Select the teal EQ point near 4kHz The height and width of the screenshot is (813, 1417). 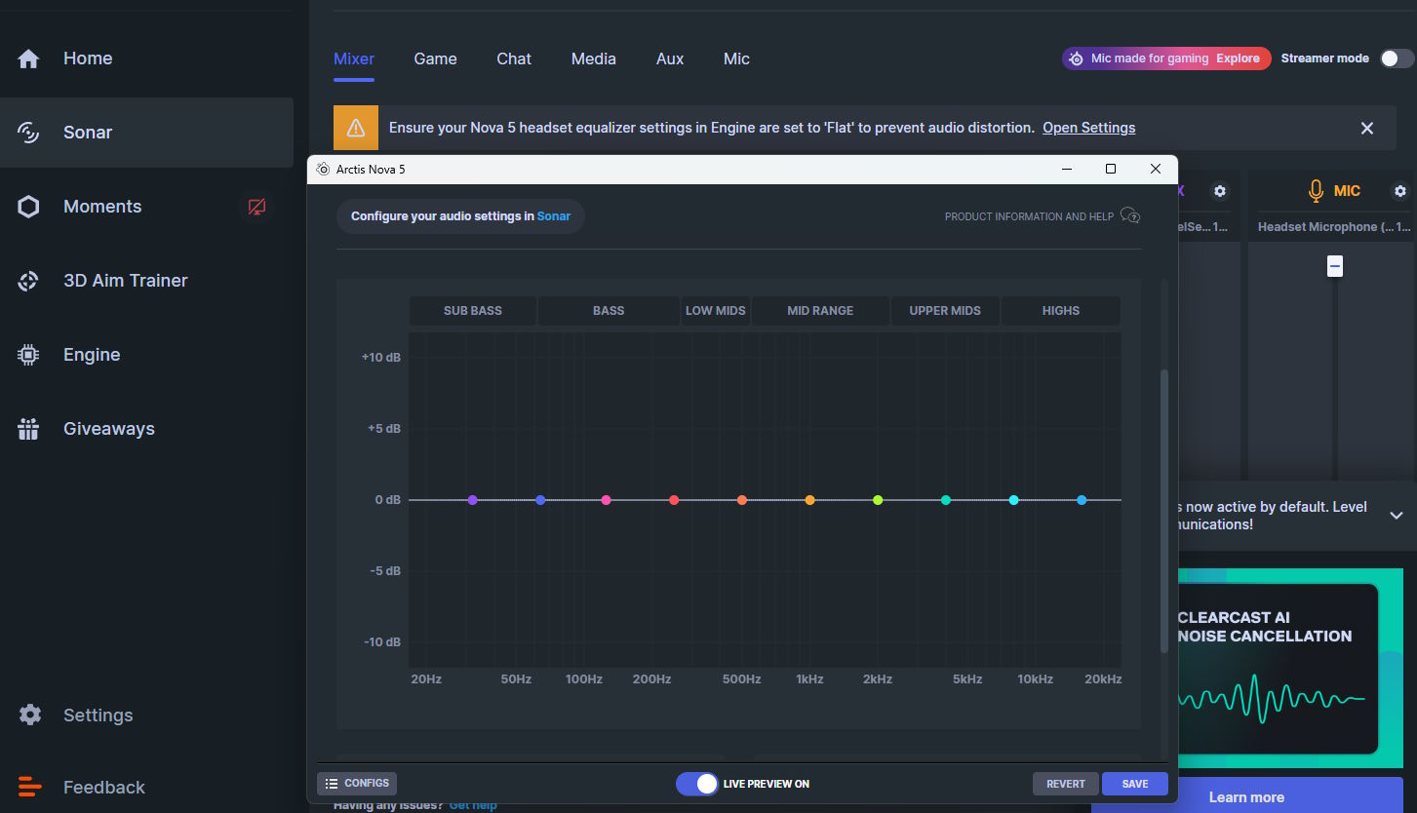pos(946,500)
